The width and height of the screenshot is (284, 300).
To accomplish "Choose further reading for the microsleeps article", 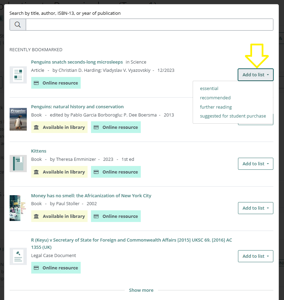I will click(216, 107).
